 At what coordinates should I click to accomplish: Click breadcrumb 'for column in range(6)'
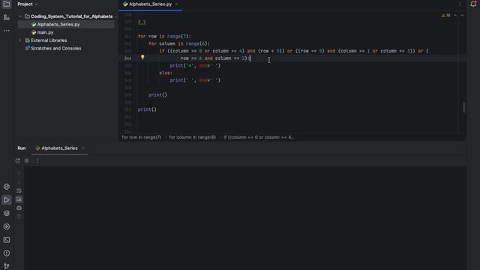click(193, 137)
